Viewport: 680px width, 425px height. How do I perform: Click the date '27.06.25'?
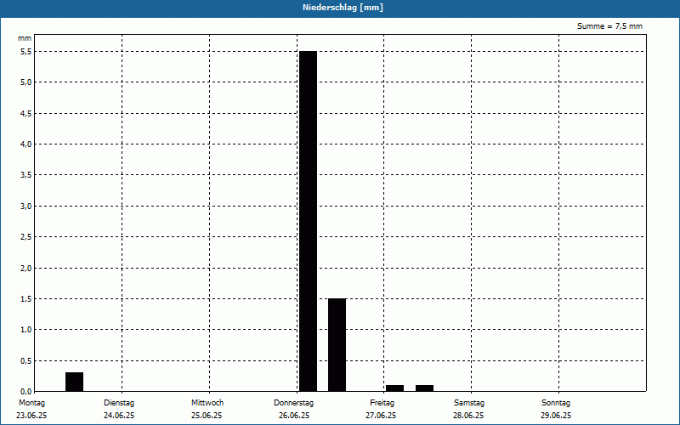coord(381,416)
